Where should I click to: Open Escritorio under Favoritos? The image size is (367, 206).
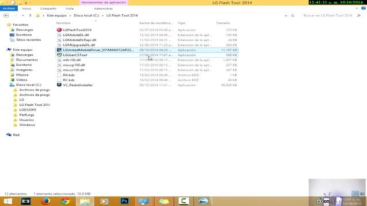[x=24, y=35]
